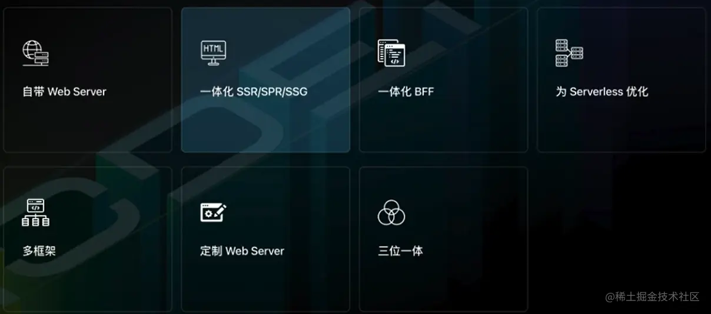Click the globe and server icon
The height and width of the screenshot is (314, 711).
click(x=35, y=53)
